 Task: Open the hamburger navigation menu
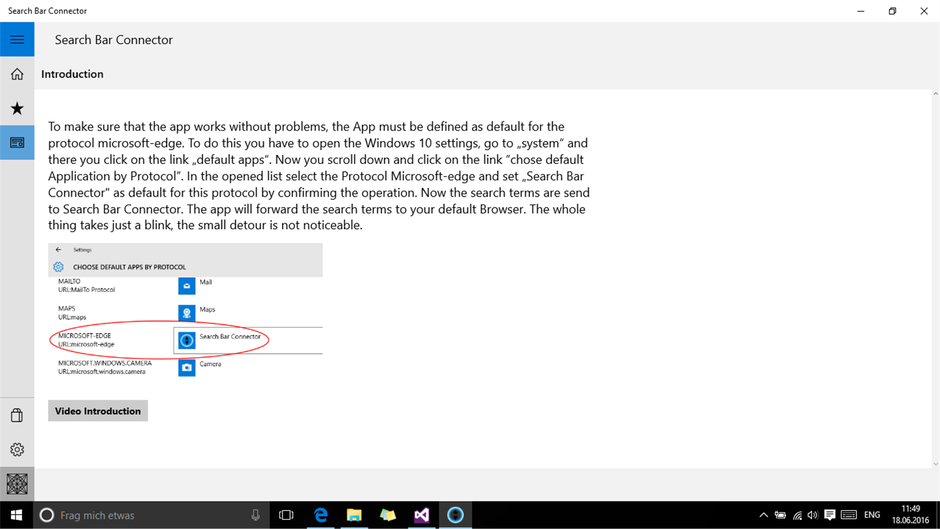[17, 40]
